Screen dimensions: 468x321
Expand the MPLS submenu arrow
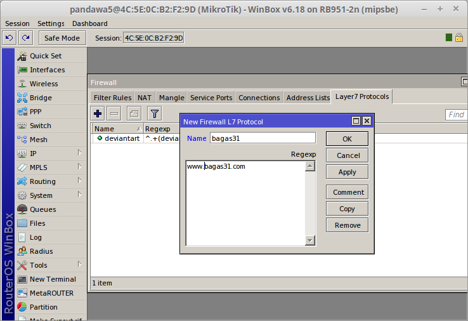coord(79,167)
